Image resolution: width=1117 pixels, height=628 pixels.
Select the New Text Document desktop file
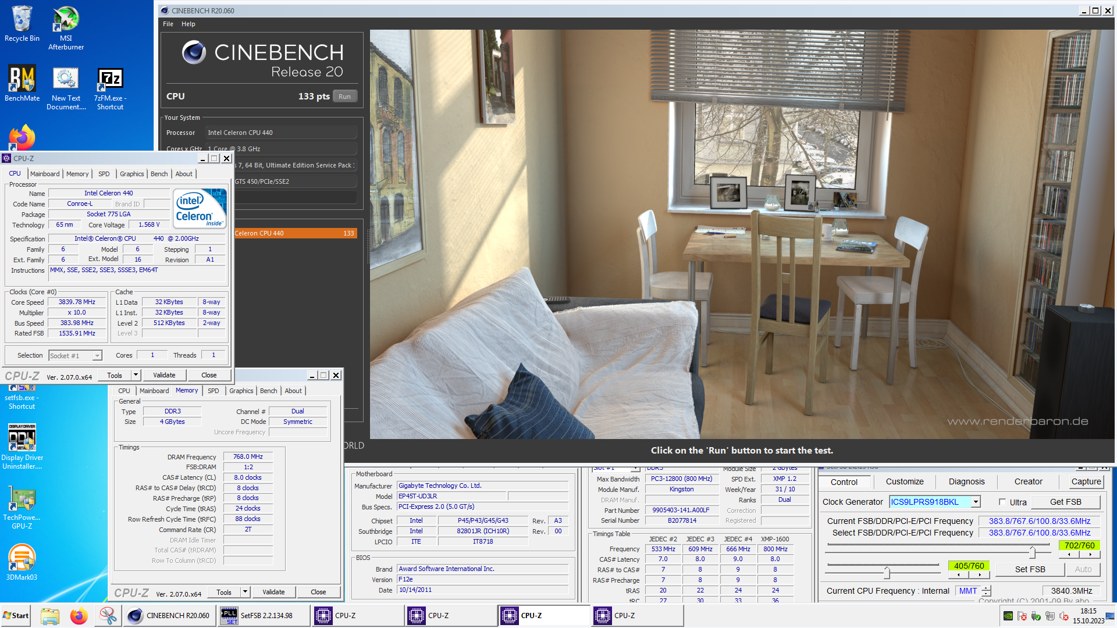[66, 88]
